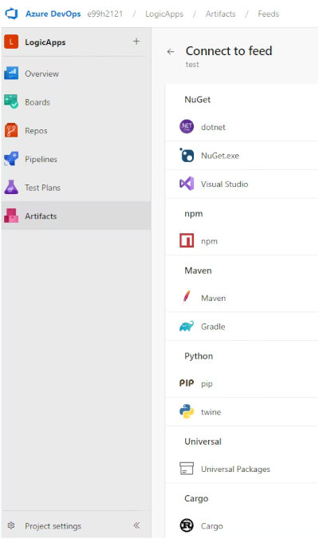Click the Maven feather icon
Image resolution: width=319 pixels, height=539 pixels.
point(187,297)
